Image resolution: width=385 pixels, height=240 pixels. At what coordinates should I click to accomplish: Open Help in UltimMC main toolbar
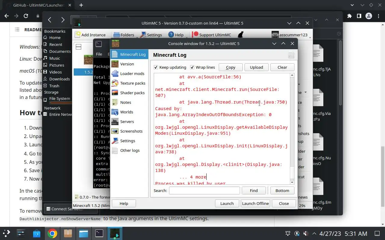coord(176,35)
